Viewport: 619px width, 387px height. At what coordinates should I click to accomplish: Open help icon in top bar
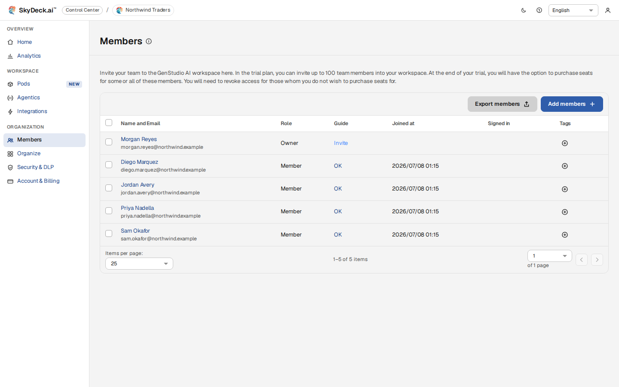tap(539, 10)
